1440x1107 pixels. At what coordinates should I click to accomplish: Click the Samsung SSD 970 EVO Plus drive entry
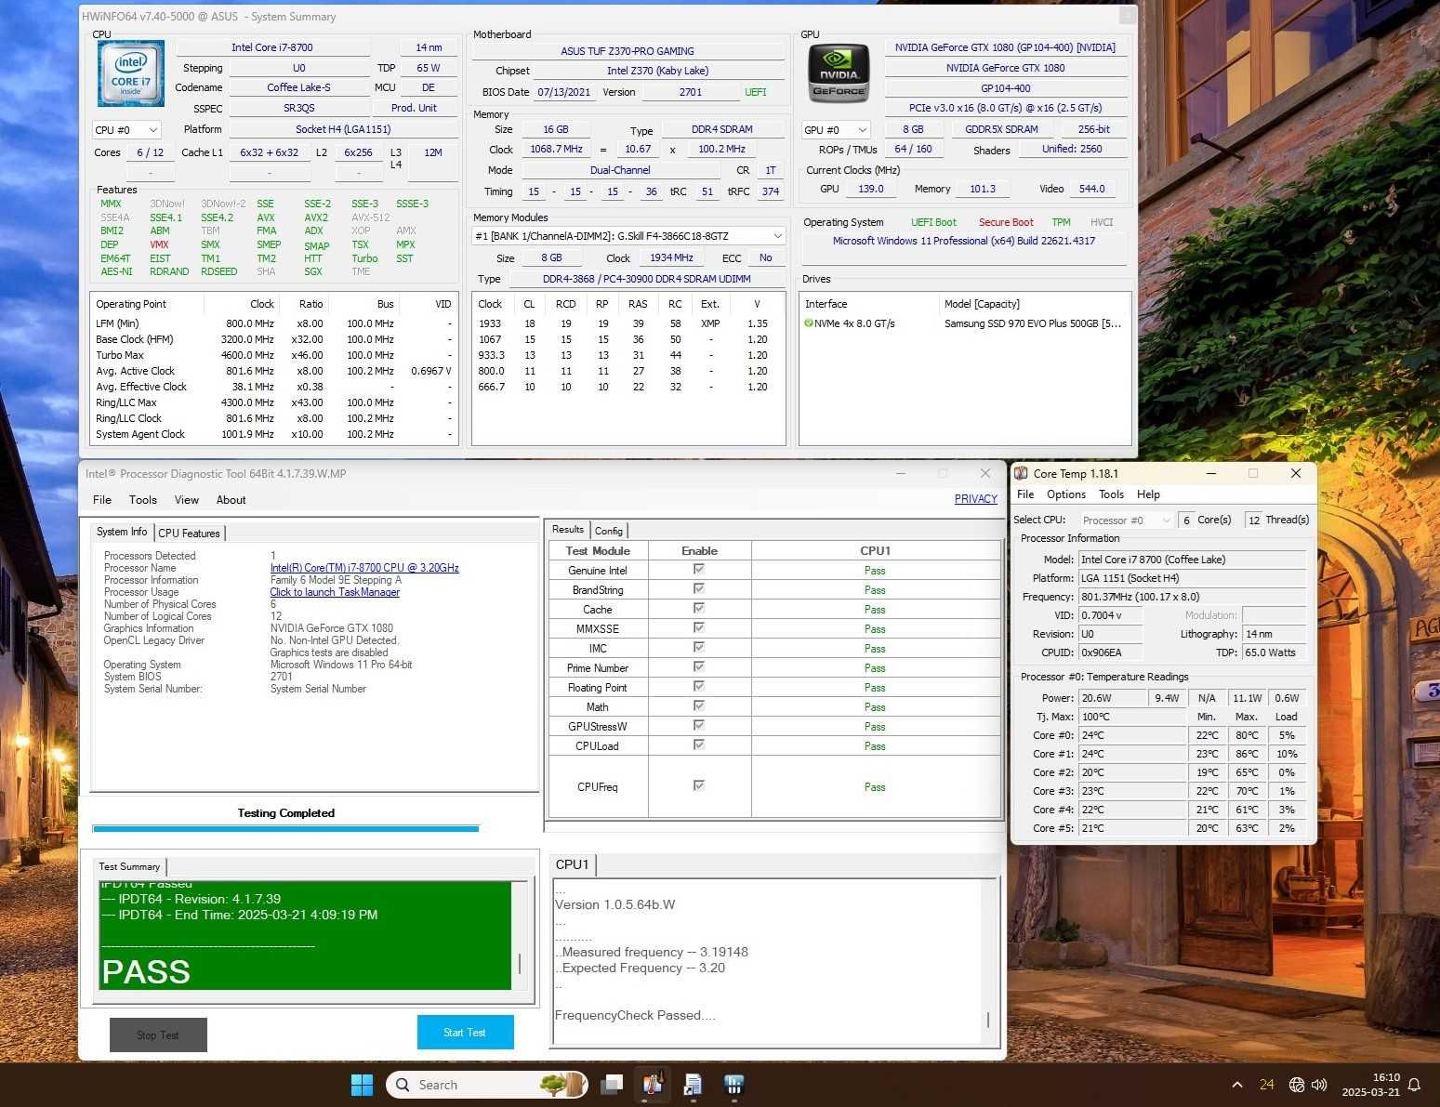[1032, 323]
